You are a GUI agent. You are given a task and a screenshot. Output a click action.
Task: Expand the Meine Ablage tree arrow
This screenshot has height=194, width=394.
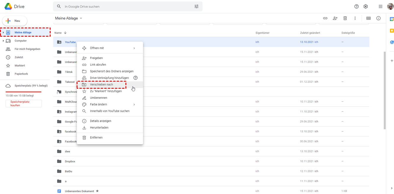pyautogui.click(x=3, y=33)
